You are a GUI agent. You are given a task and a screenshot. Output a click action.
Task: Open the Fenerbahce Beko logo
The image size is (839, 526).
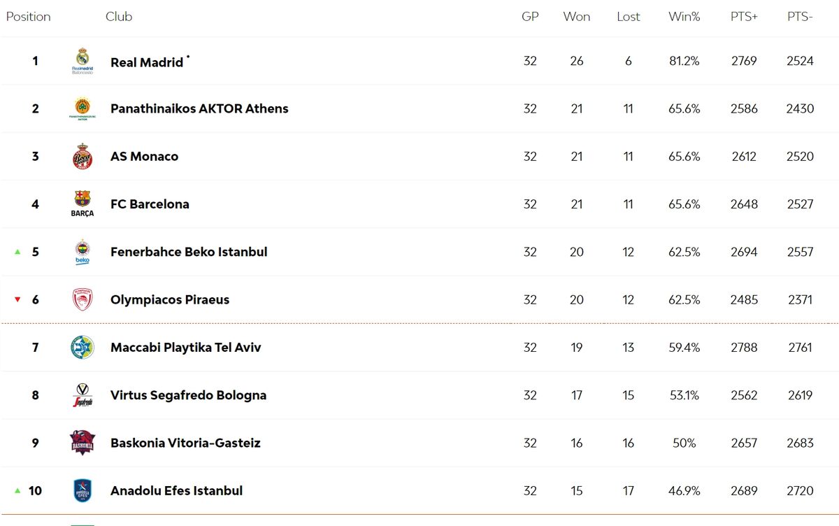click(83, 252)
